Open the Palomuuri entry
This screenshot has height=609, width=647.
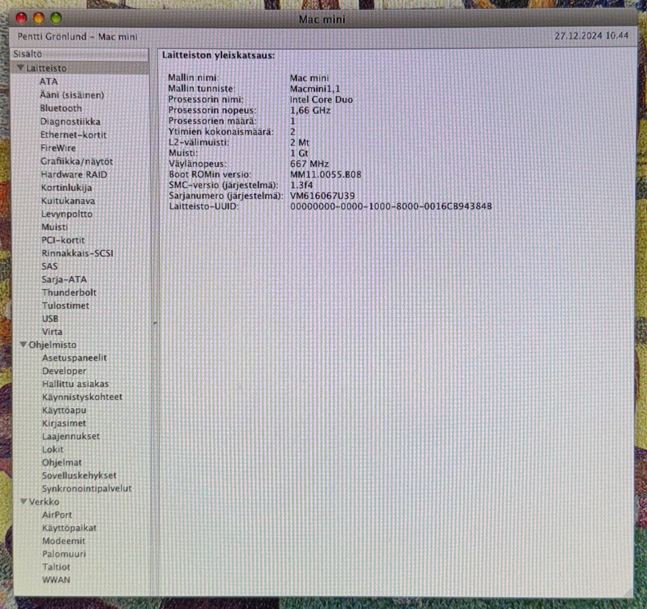coord(64,554)
